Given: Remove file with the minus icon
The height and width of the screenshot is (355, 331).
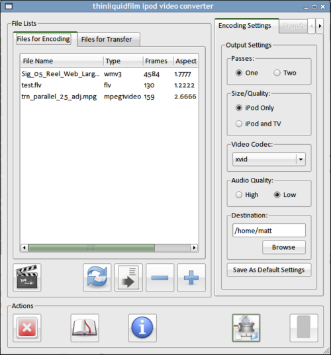Looking at the screenshot, I should click(160, 278).
